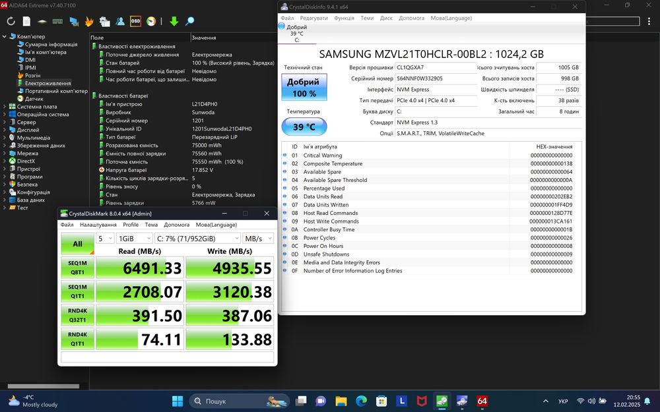The height and width of the screenshot is (412, 660).
Task: Open the 1GiB test size dropdown
Action: (x=134, y=239)
